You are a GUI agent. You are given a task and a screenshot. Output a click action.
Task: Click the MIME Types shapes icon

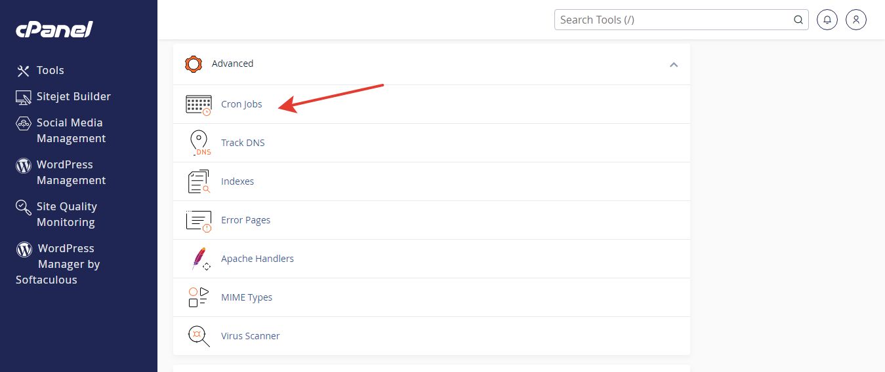tap(198, 297)
